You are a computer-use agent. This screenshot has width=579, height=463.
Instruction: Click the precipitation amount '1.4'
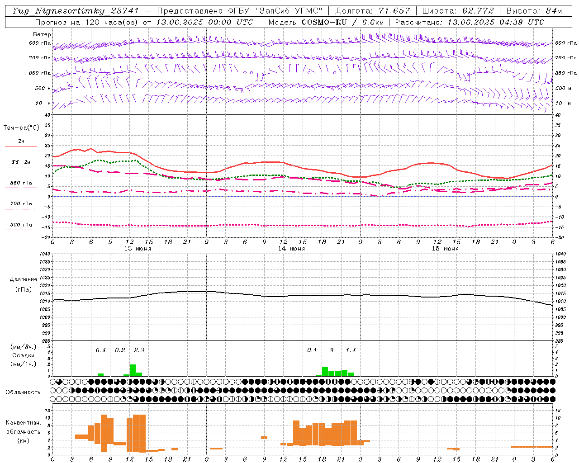(351, 350)
